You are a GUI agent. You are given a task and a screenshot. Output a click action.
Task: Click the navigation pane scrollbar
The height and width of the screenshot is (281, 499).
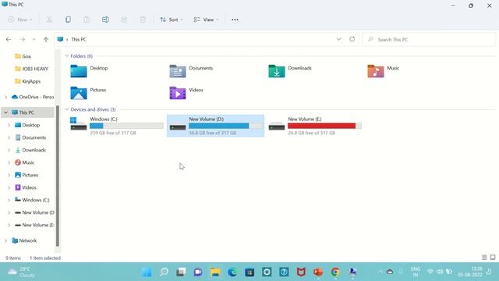point(58,176)
